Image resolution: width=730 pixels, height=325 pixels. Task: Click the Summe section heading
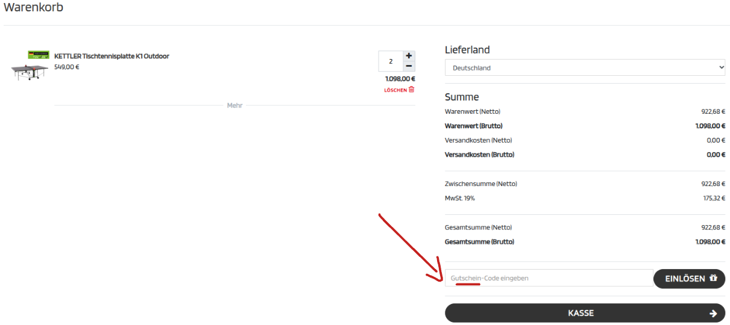click(x=462, y=97)
